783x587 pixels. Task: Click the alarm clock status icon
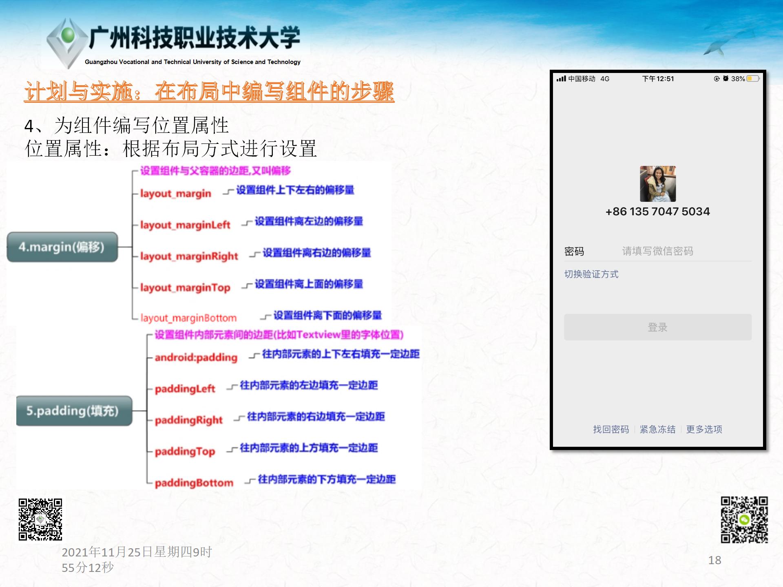coord(725,79)
